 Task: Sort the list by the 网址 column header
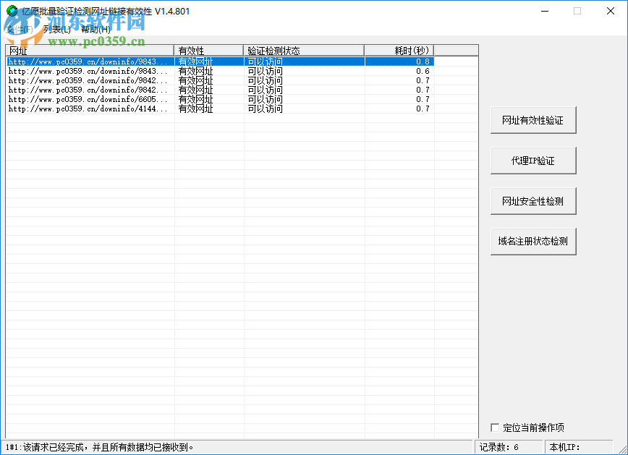click(87, 51)
